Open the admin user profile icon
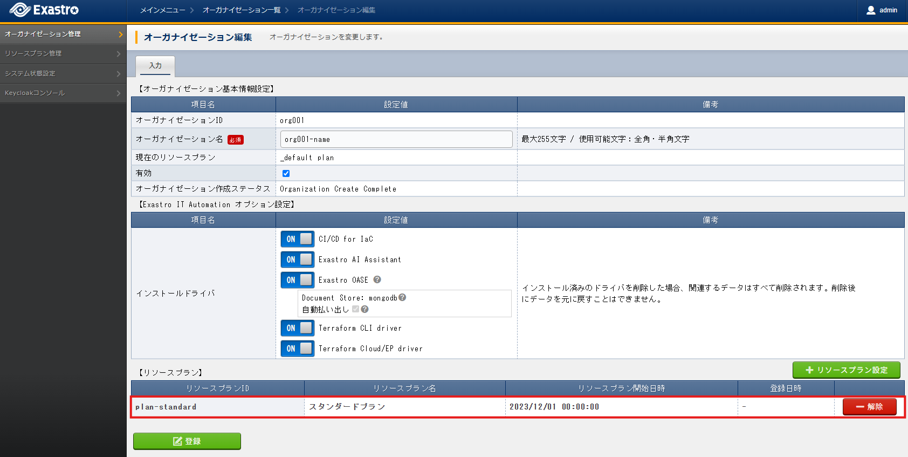This screenshot has height=457, width=908. point(871,10)
